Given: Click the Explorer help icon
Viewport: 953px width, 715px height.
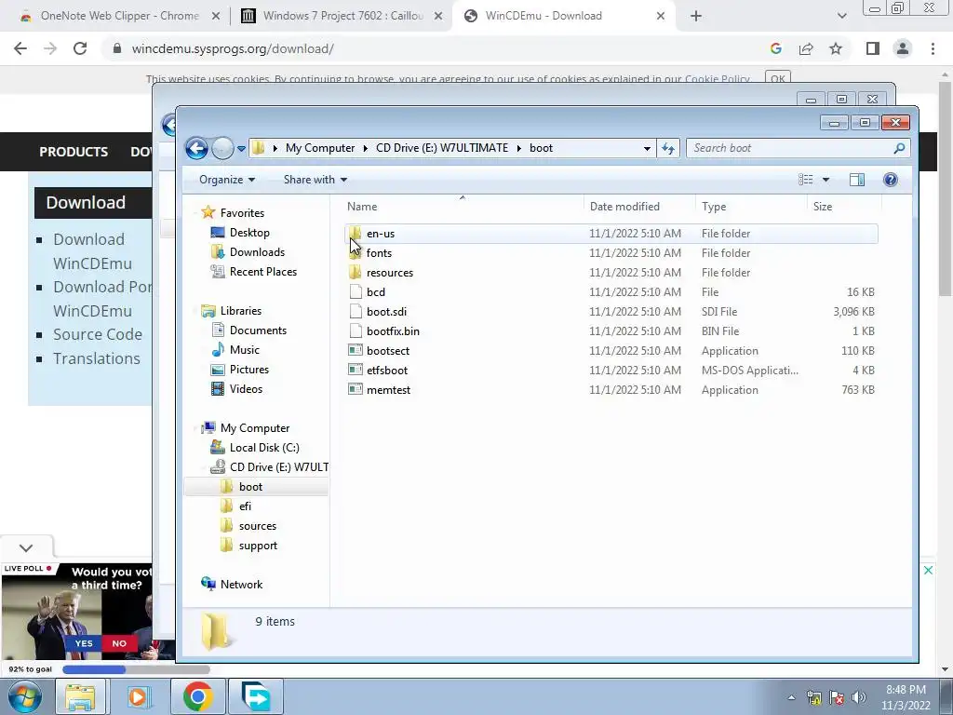Looking at the screenshot, I should coord(891,180).
